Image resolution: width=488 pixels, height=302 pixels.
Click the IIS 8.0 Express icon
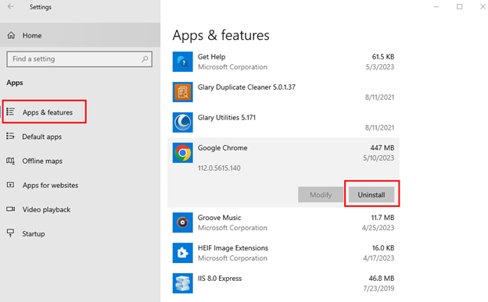[x=183, y=283]
